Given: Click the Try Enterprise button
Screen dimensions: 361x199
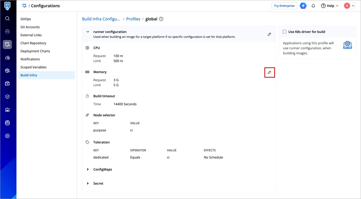Looking at the screenshot, I should point(284,6).
